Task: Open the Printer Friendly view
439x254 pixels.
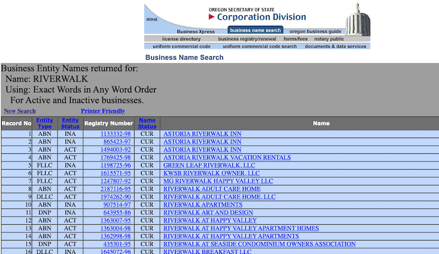Action: click(x=103, y=111)
